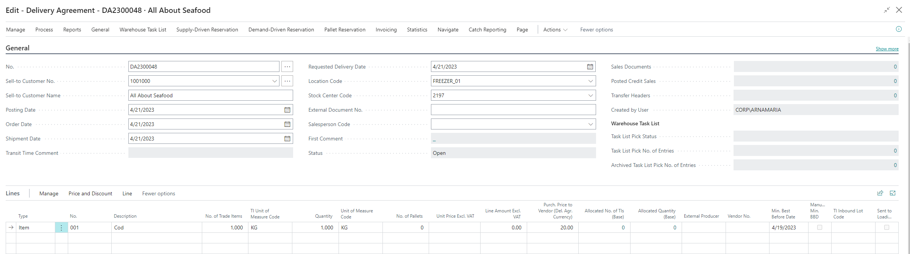
Task: Expand the Salesperson Code dropdown
Action: [590, 124]
